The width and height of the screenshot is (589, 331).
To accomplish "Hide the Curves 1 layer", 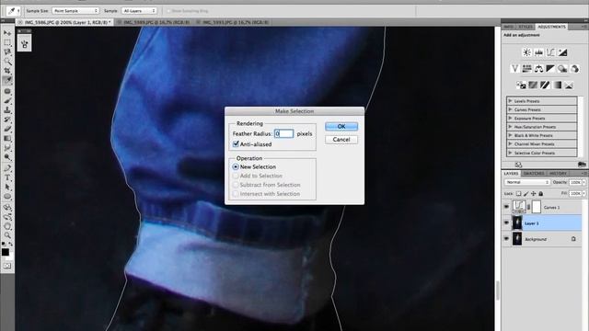I will [x=506, y=207].
